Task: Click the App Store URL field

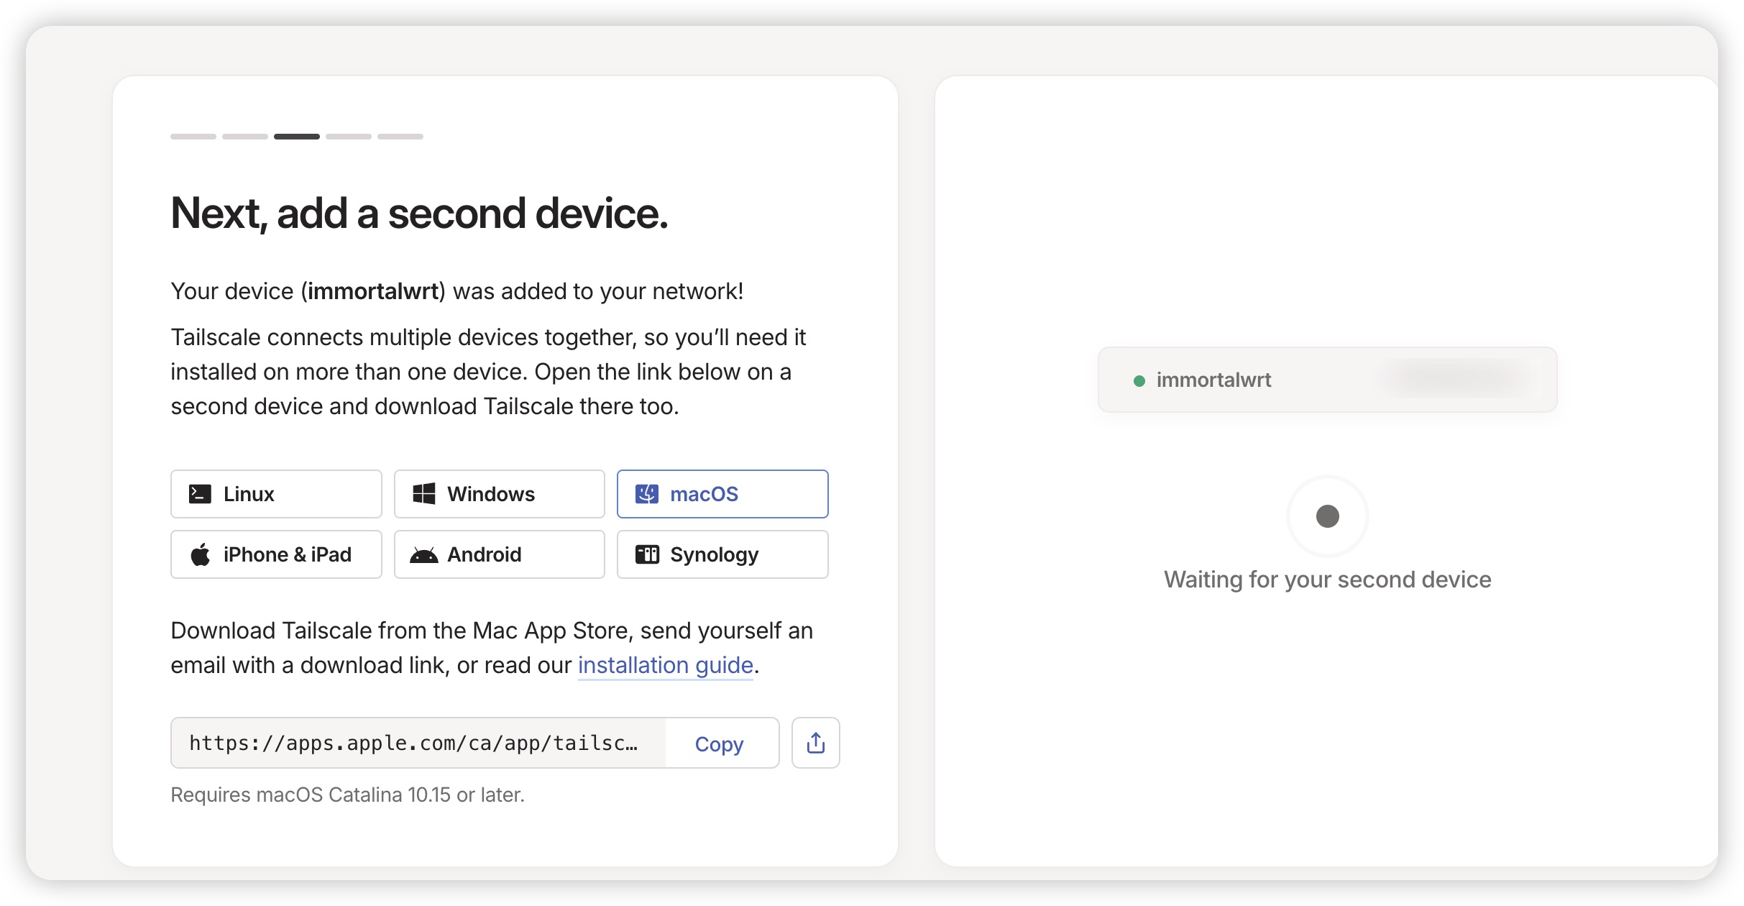Action: 417,743
